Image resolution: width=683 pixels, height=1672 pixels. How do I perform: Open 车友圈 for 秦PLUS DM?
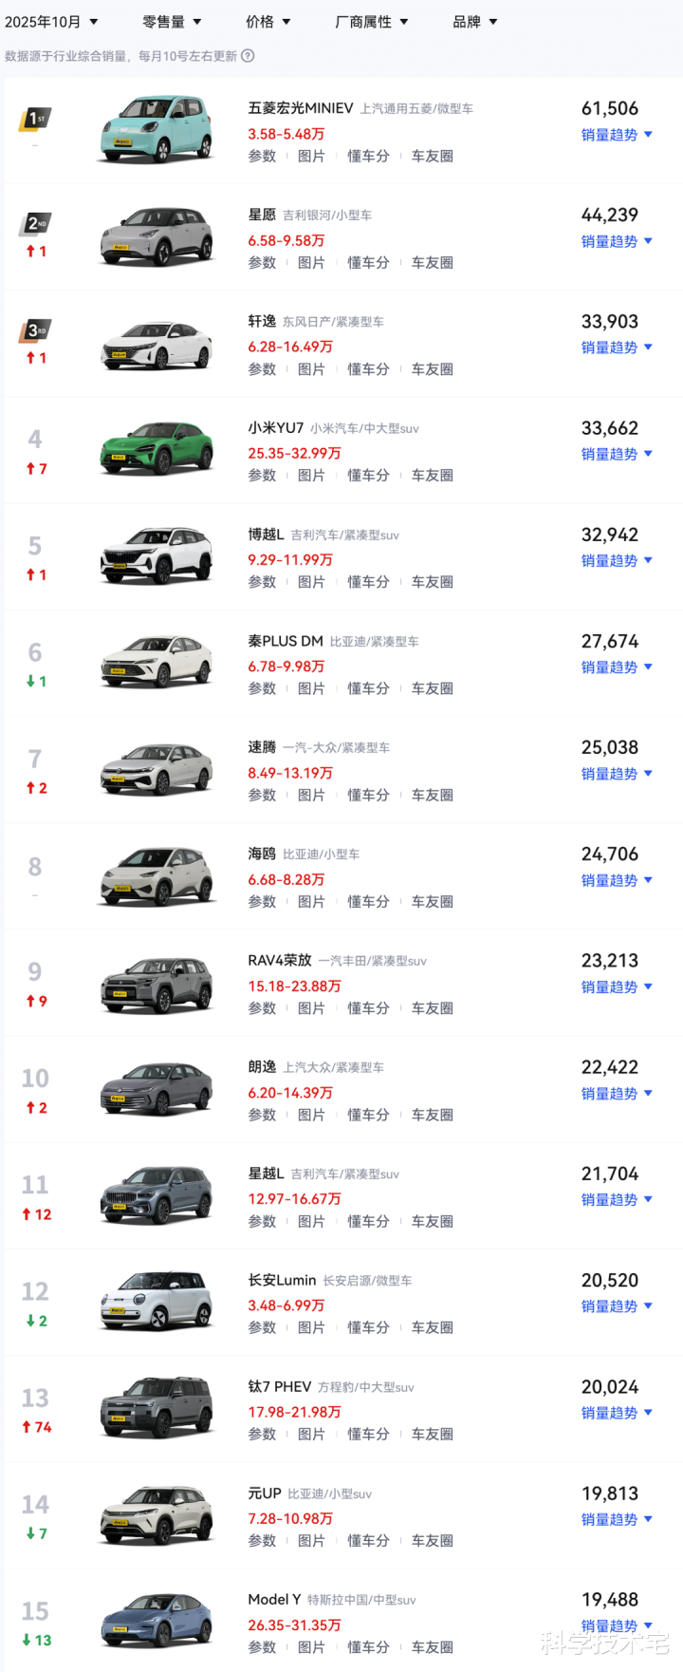(433, 688)
